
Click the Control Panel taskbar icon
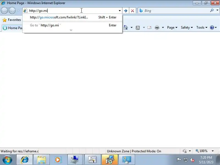pyautogui.click(x=127, y=159)
